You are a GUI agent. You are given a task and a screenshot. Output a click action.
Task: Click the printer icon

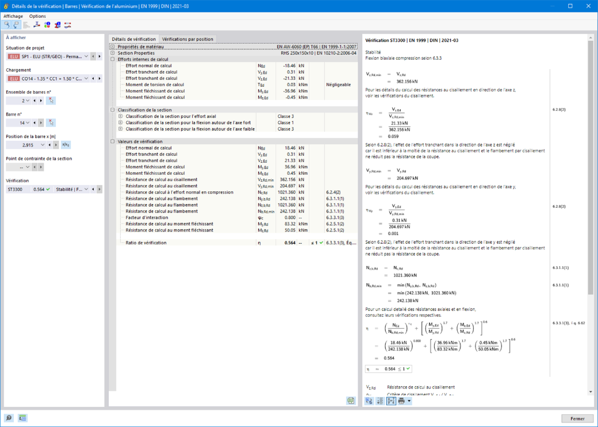[401, 401]
